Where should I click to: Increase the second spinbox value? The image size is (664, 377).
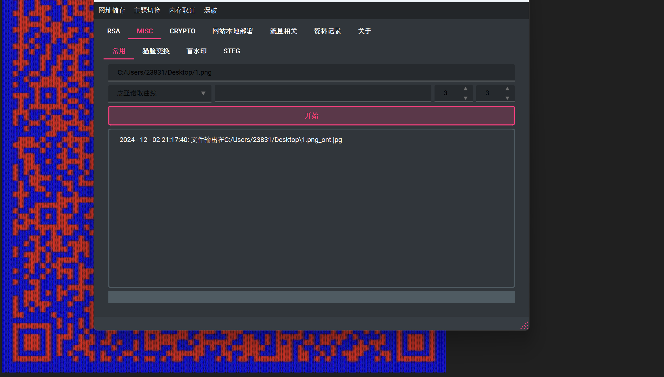point(507,89)
